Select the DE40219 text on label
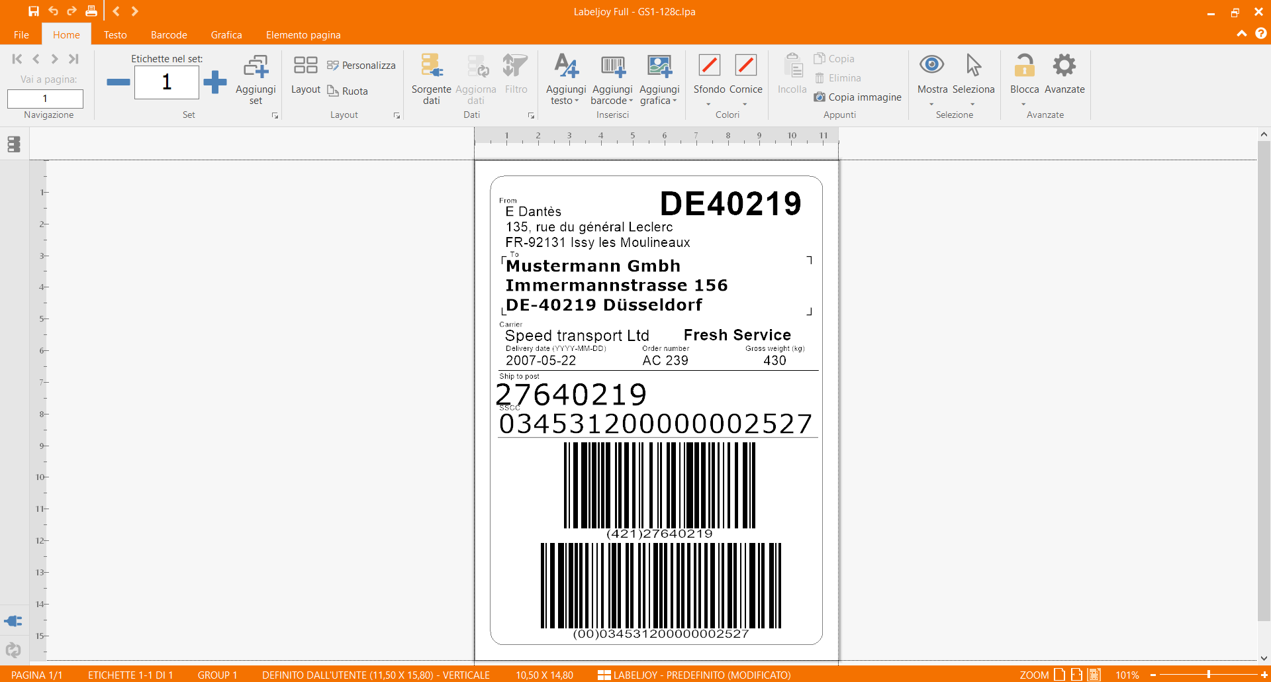This screenshot has width=1271, height=682. pyautogui.click(x=730, y=203)
